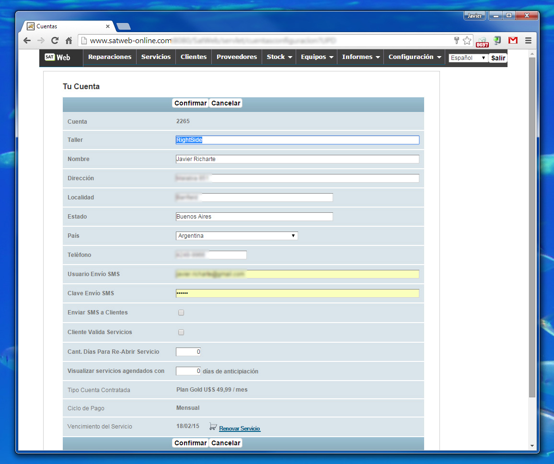Enable Enviar SMS a Clientes checkbox
The height and width of the screenshot is (464, 554).
[181, 313]
